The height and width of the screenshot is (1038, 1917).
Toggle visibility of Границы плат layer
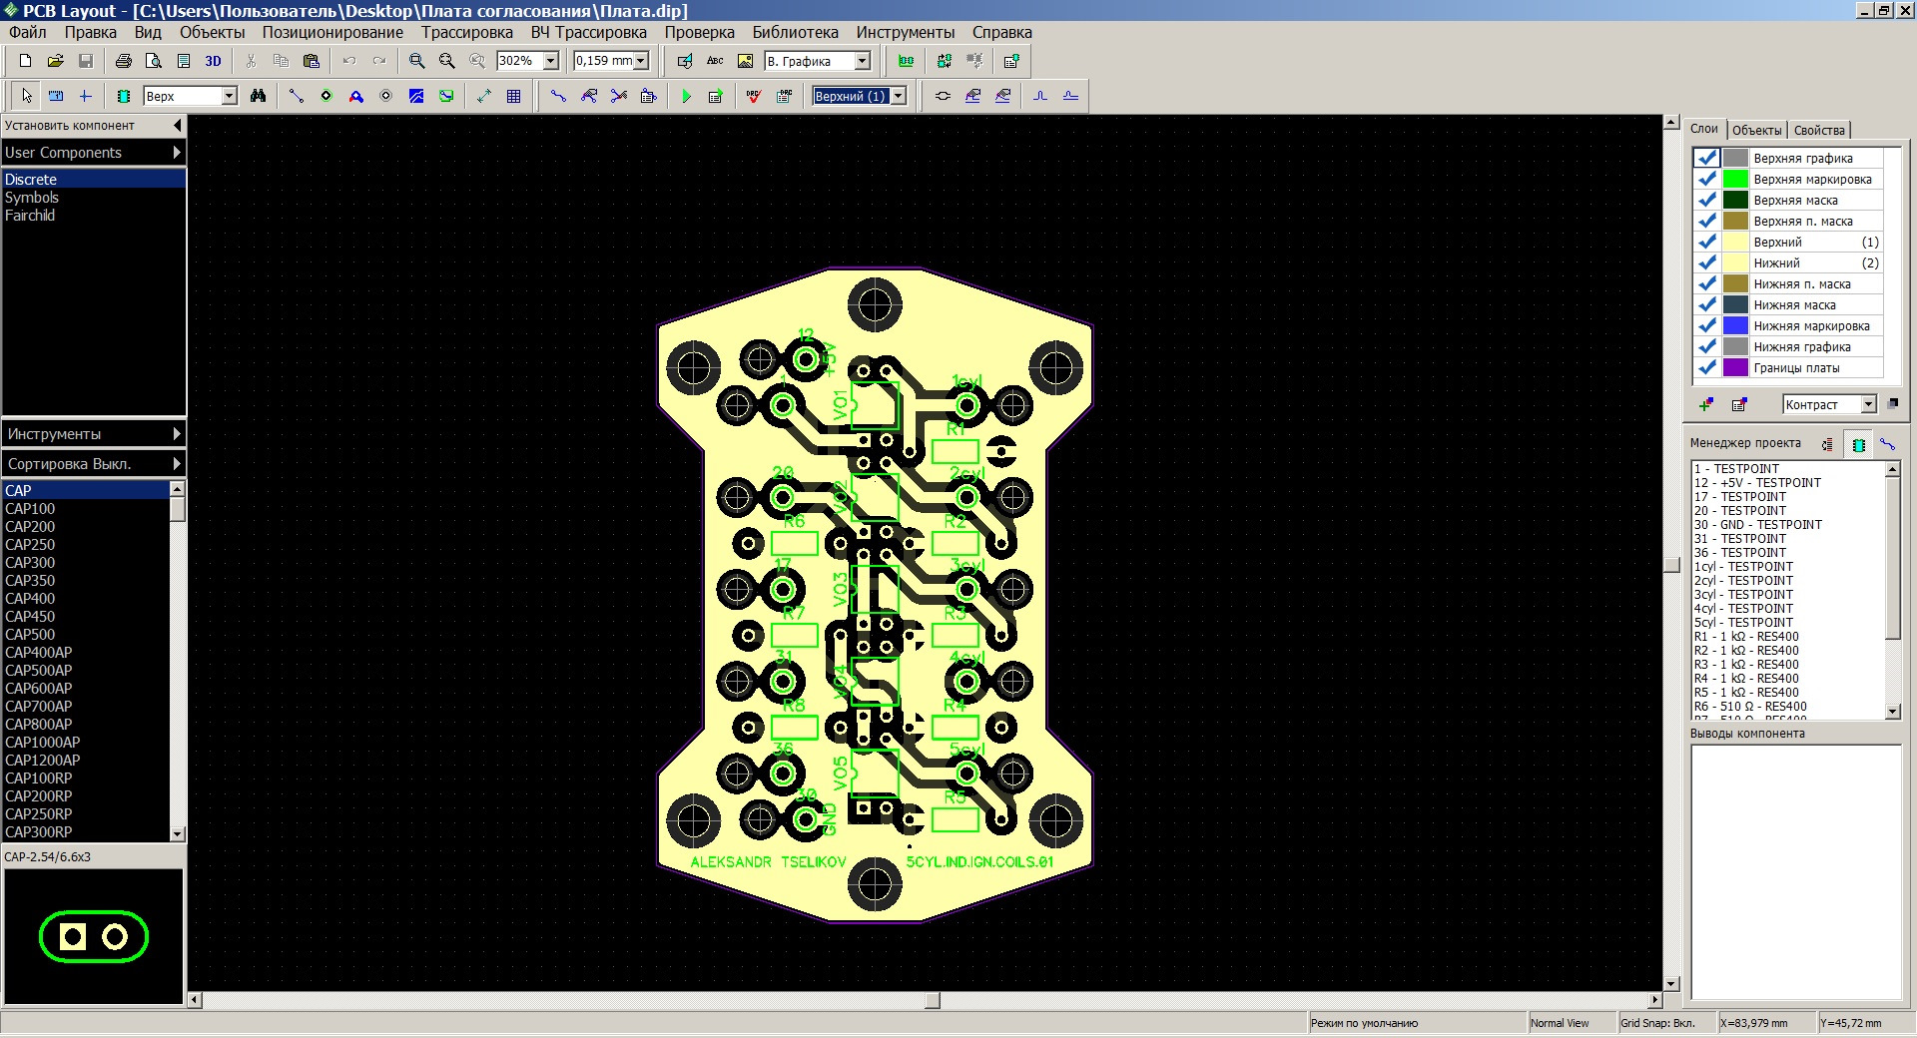(1706, 367)
